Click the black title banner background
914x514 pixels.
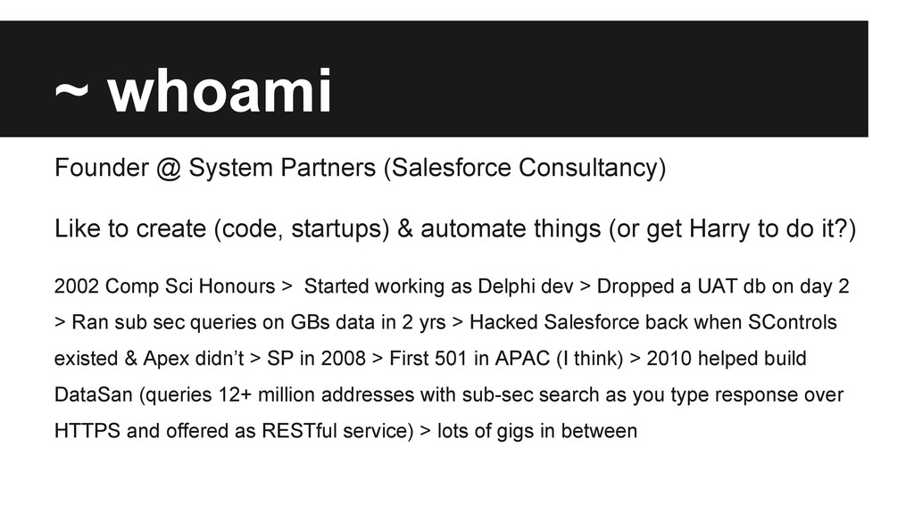pos(625,80)
